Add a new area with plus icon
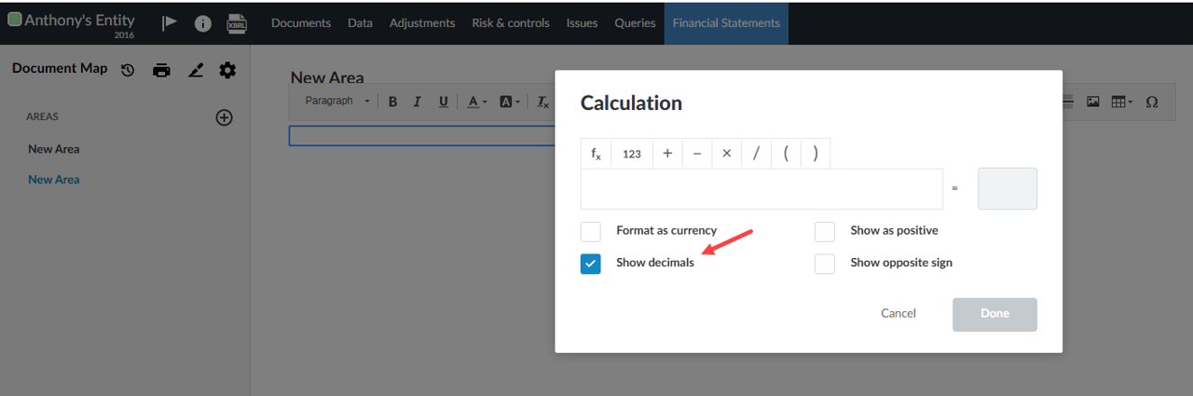 [224, 117]
